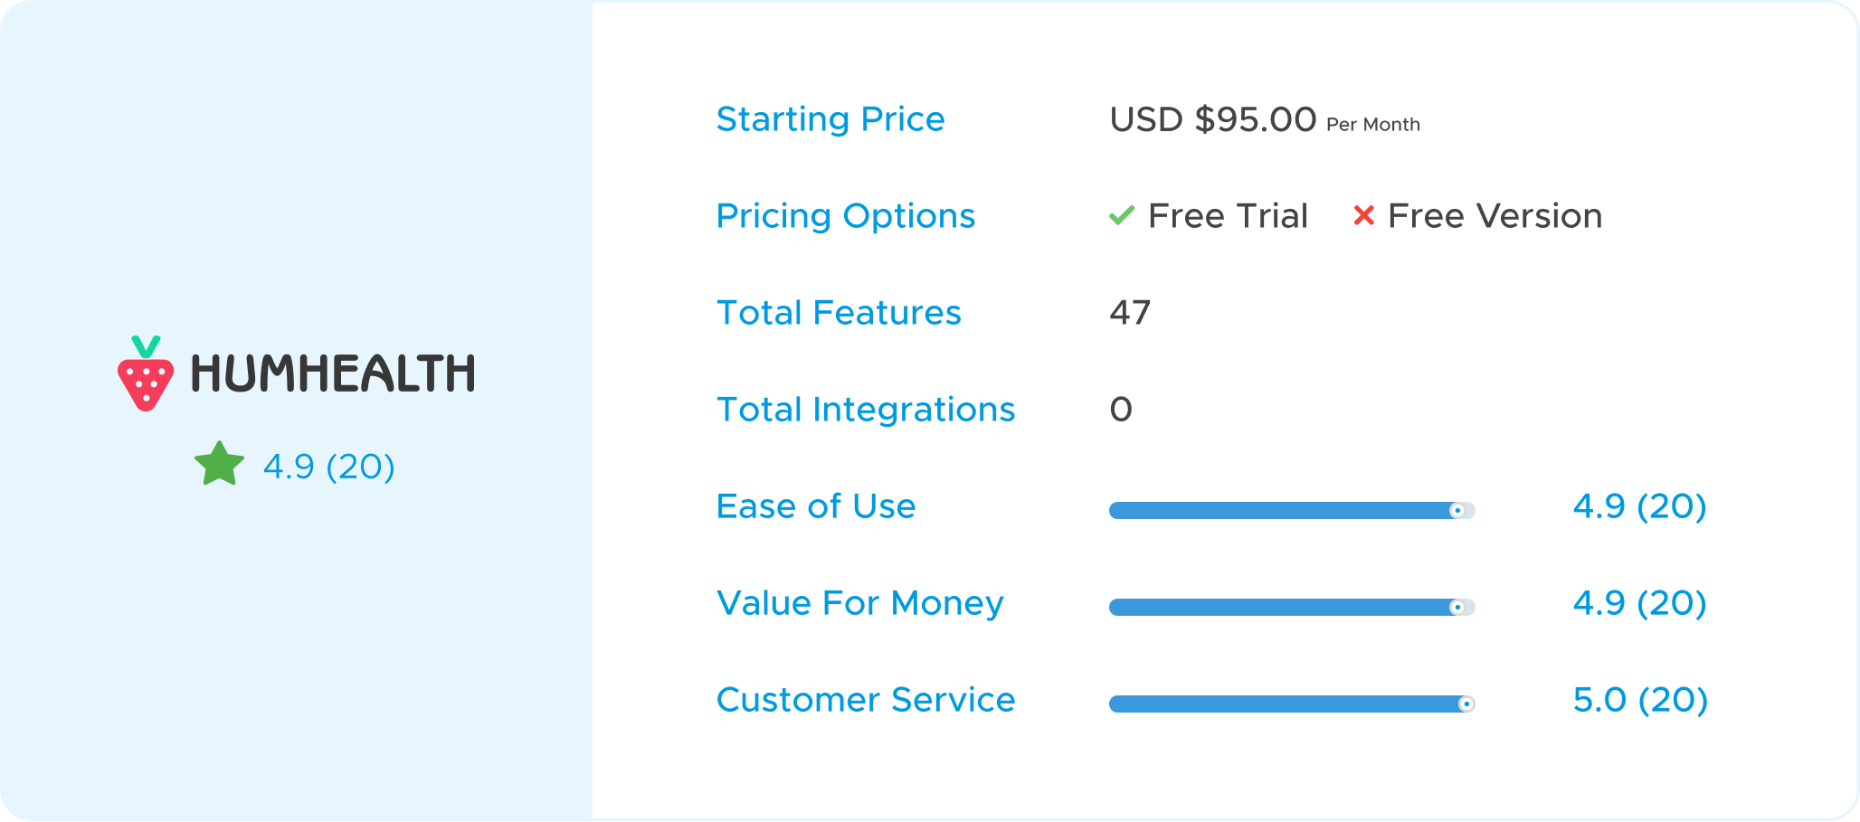Click the Value For Money rating bar
The image size is (1860, 822).
point(1292,608)
